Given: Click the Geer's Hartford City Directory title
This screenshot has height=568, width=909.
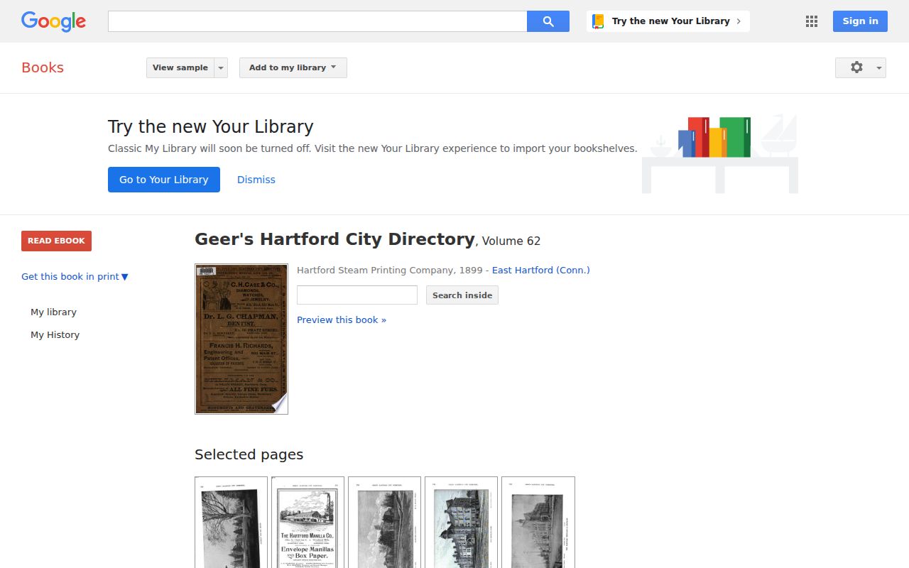Looking at the screenshot, I should (334, 239).
